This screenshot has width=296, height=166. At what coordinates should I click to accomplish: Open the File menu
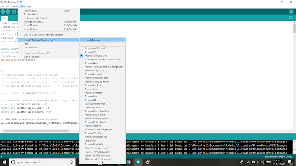point(2,6)
